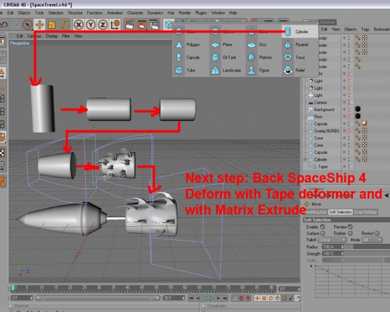
Task: Select the Background object
Action: click(324, 109)
